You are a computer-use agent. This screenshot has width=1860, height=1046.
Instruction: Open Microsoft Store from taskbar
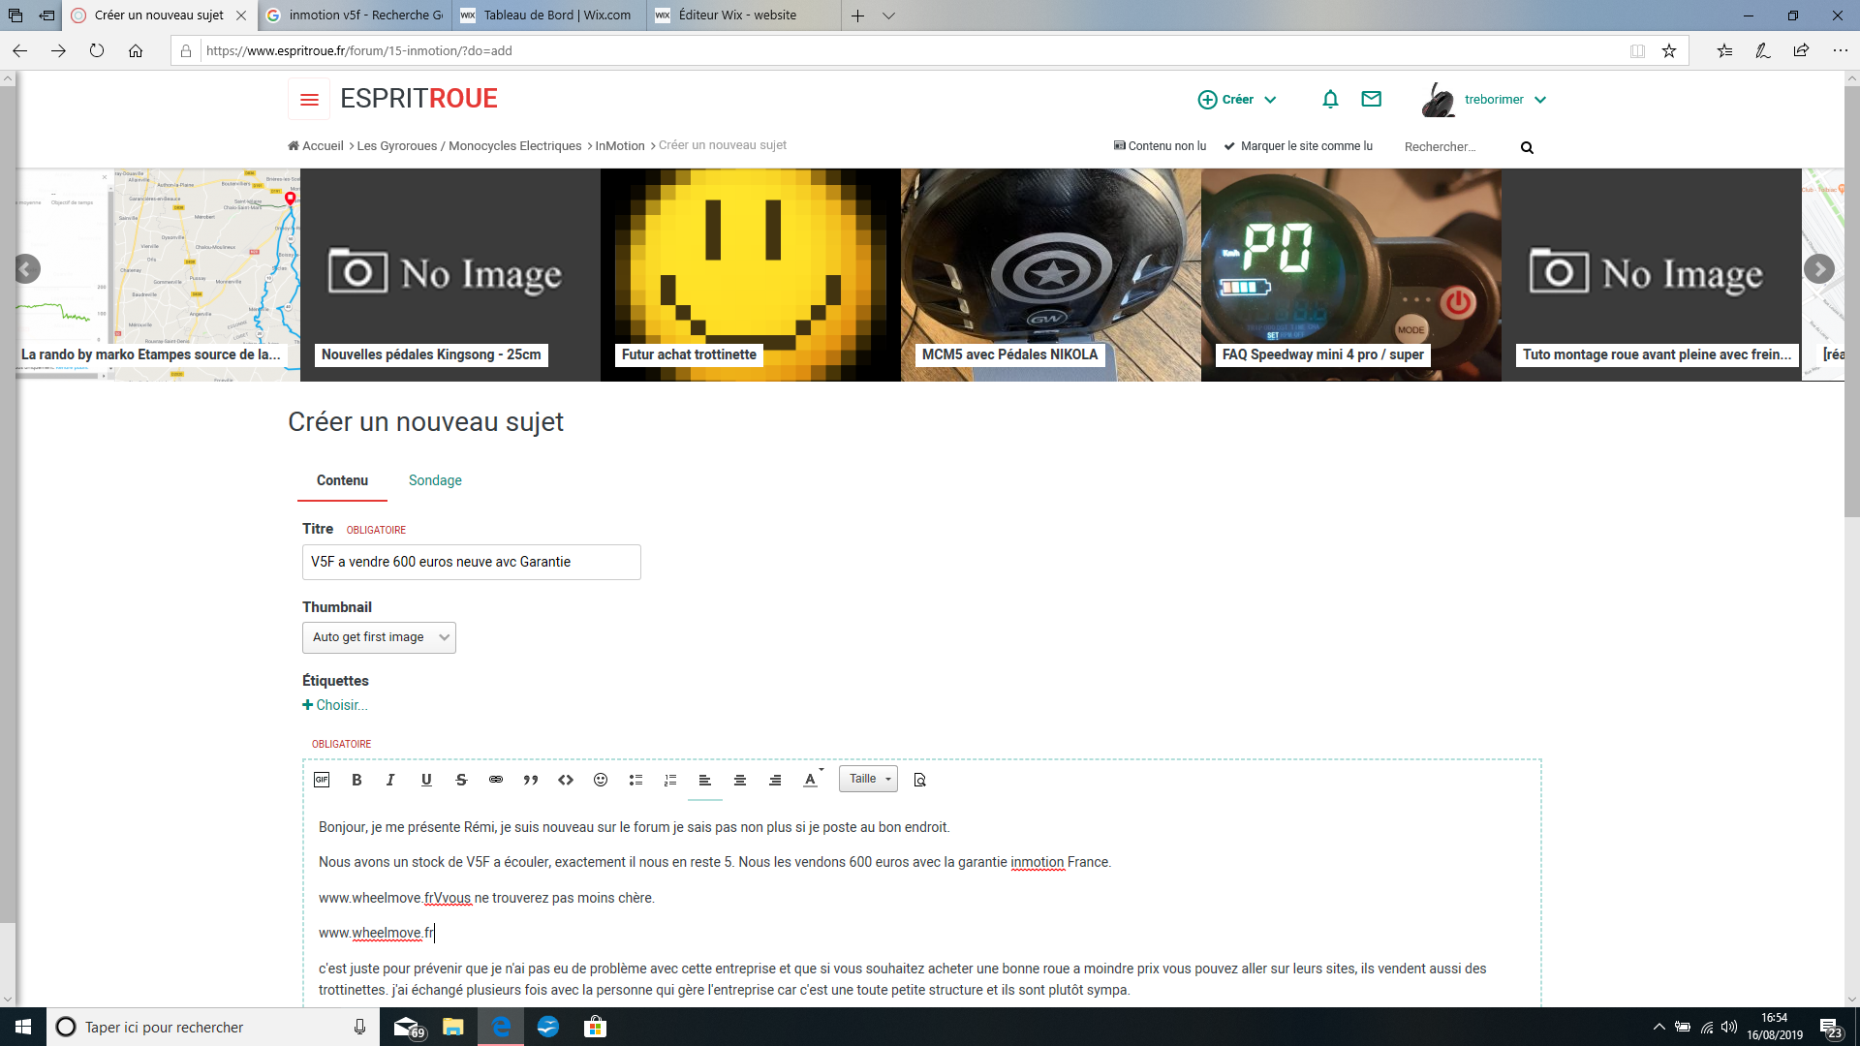click(595, 1027)
